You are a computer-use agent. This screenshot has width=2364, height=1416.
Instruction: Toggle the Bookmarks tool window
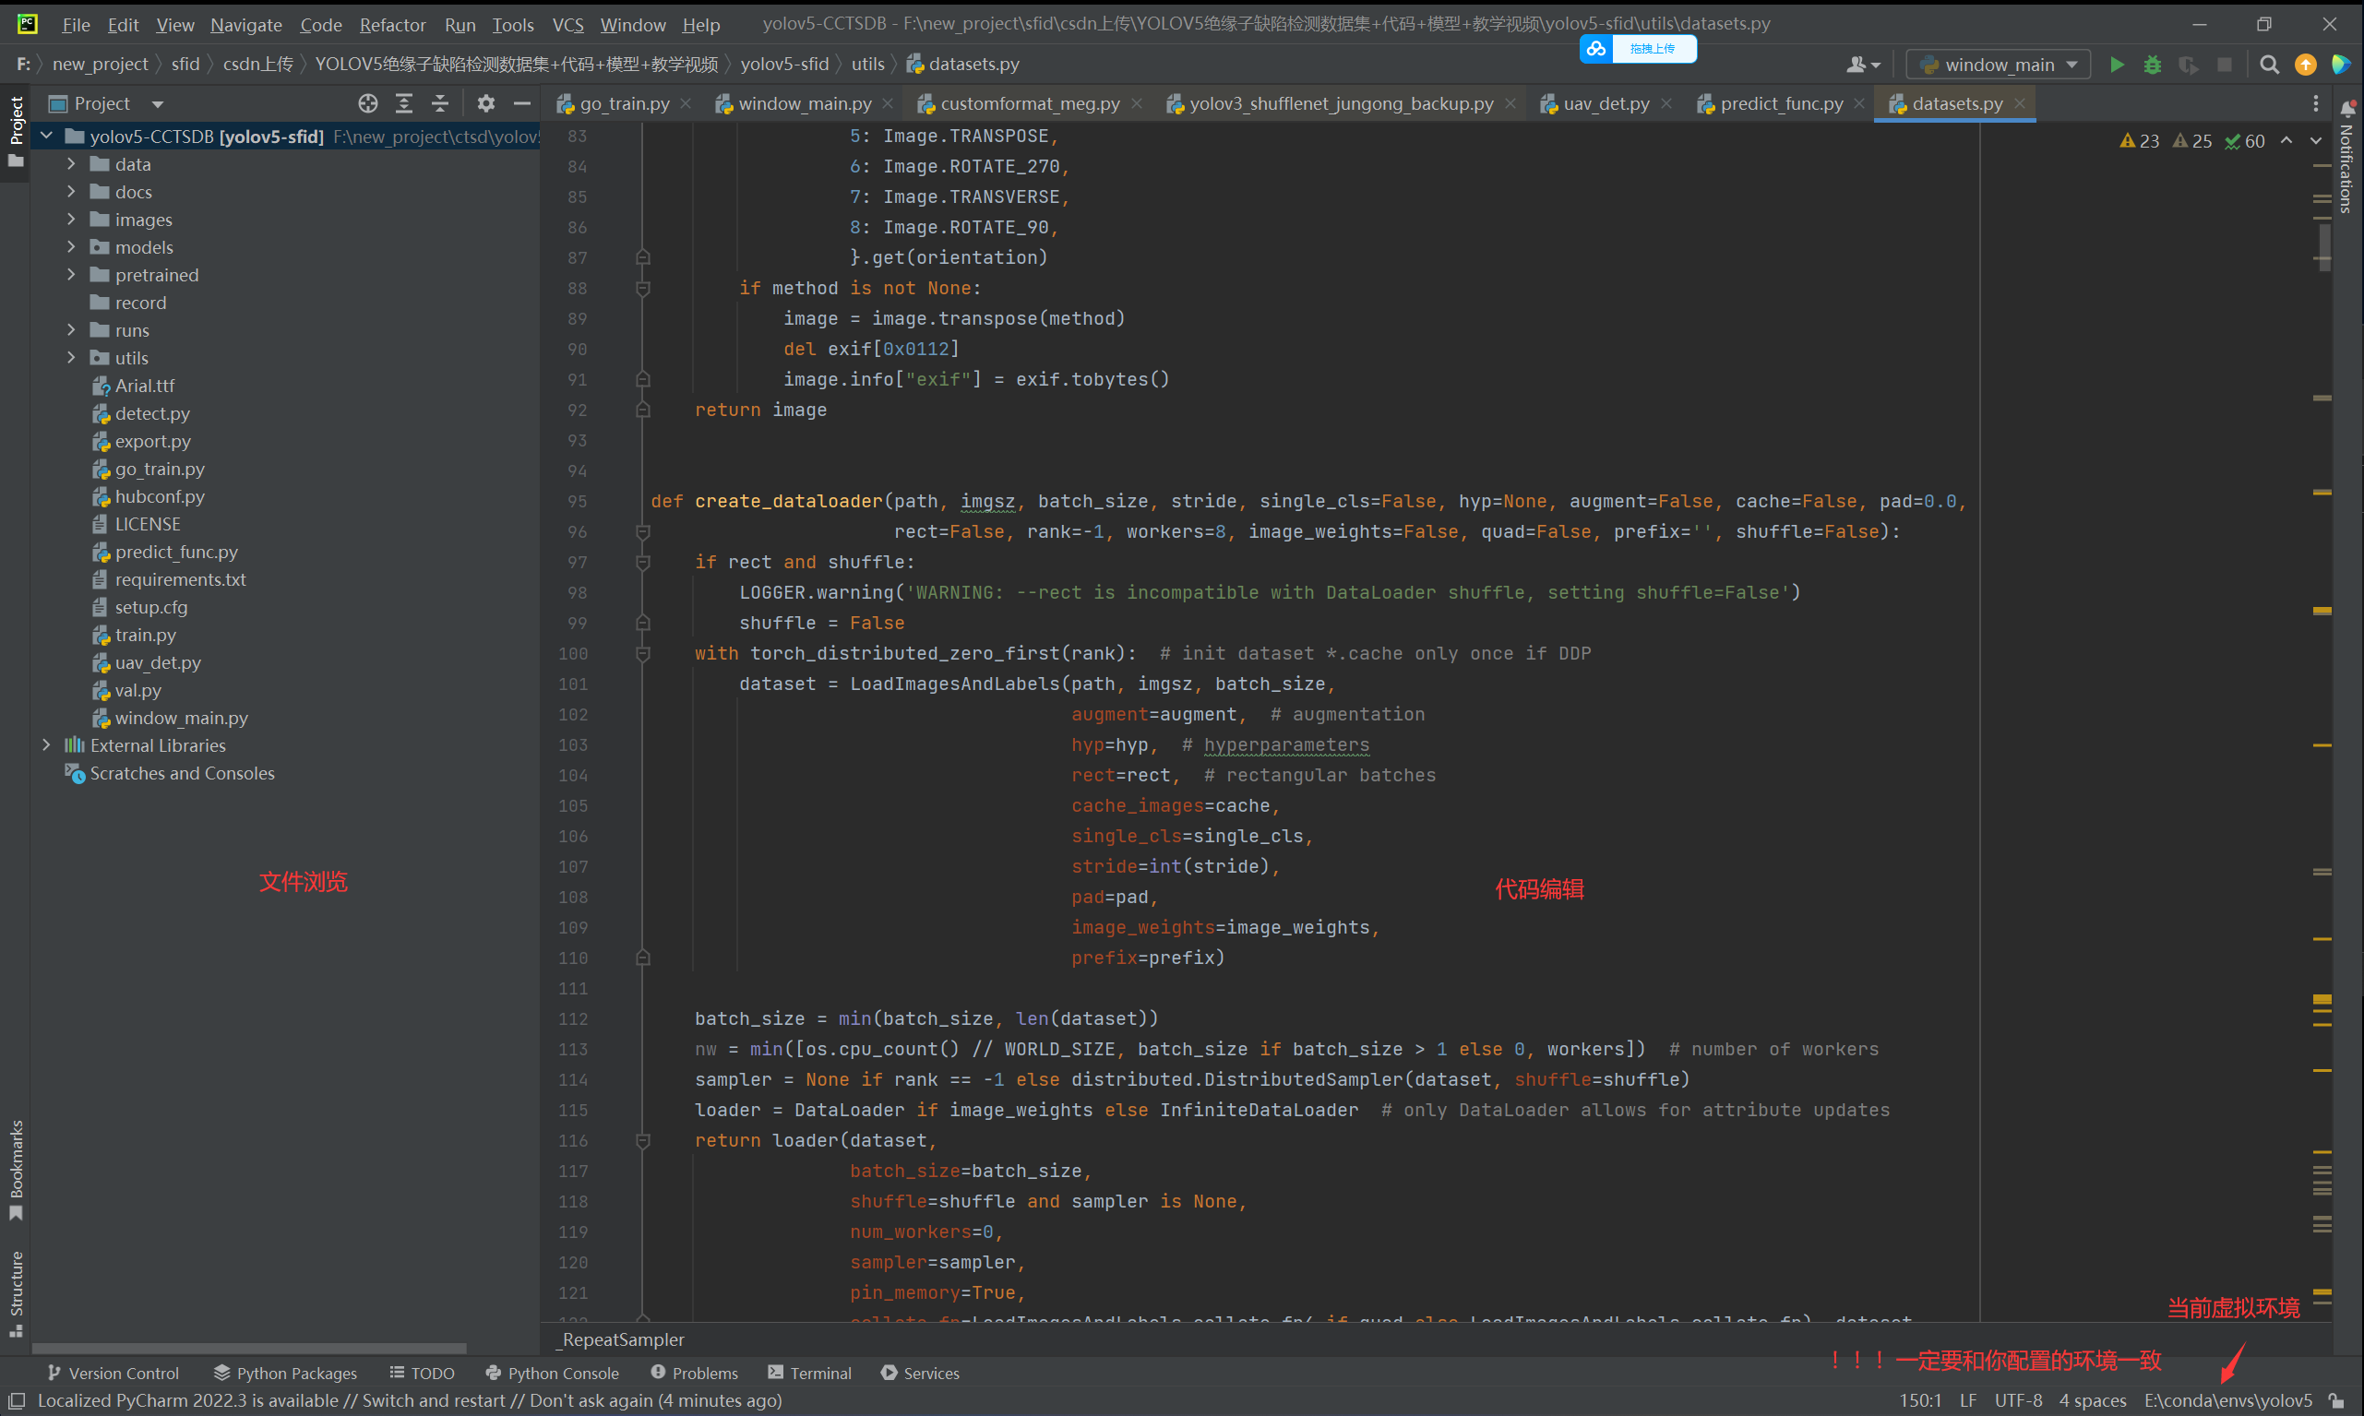coord(17,1169)
